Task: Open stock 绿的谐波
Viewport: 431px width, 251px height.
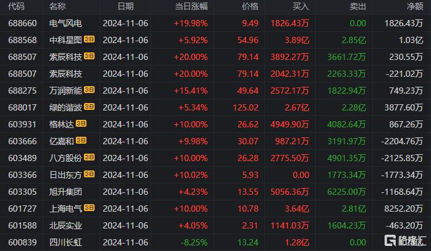Action: tap(65, 107)
